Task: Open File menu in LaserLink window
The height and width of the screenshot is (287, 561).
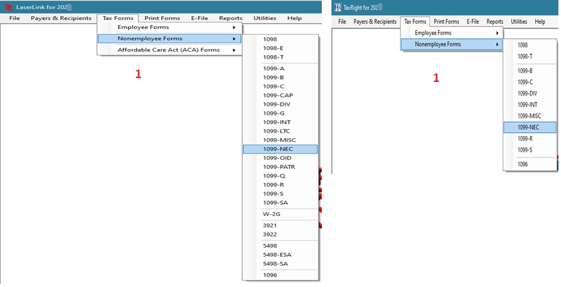Action: click(14, 18)
